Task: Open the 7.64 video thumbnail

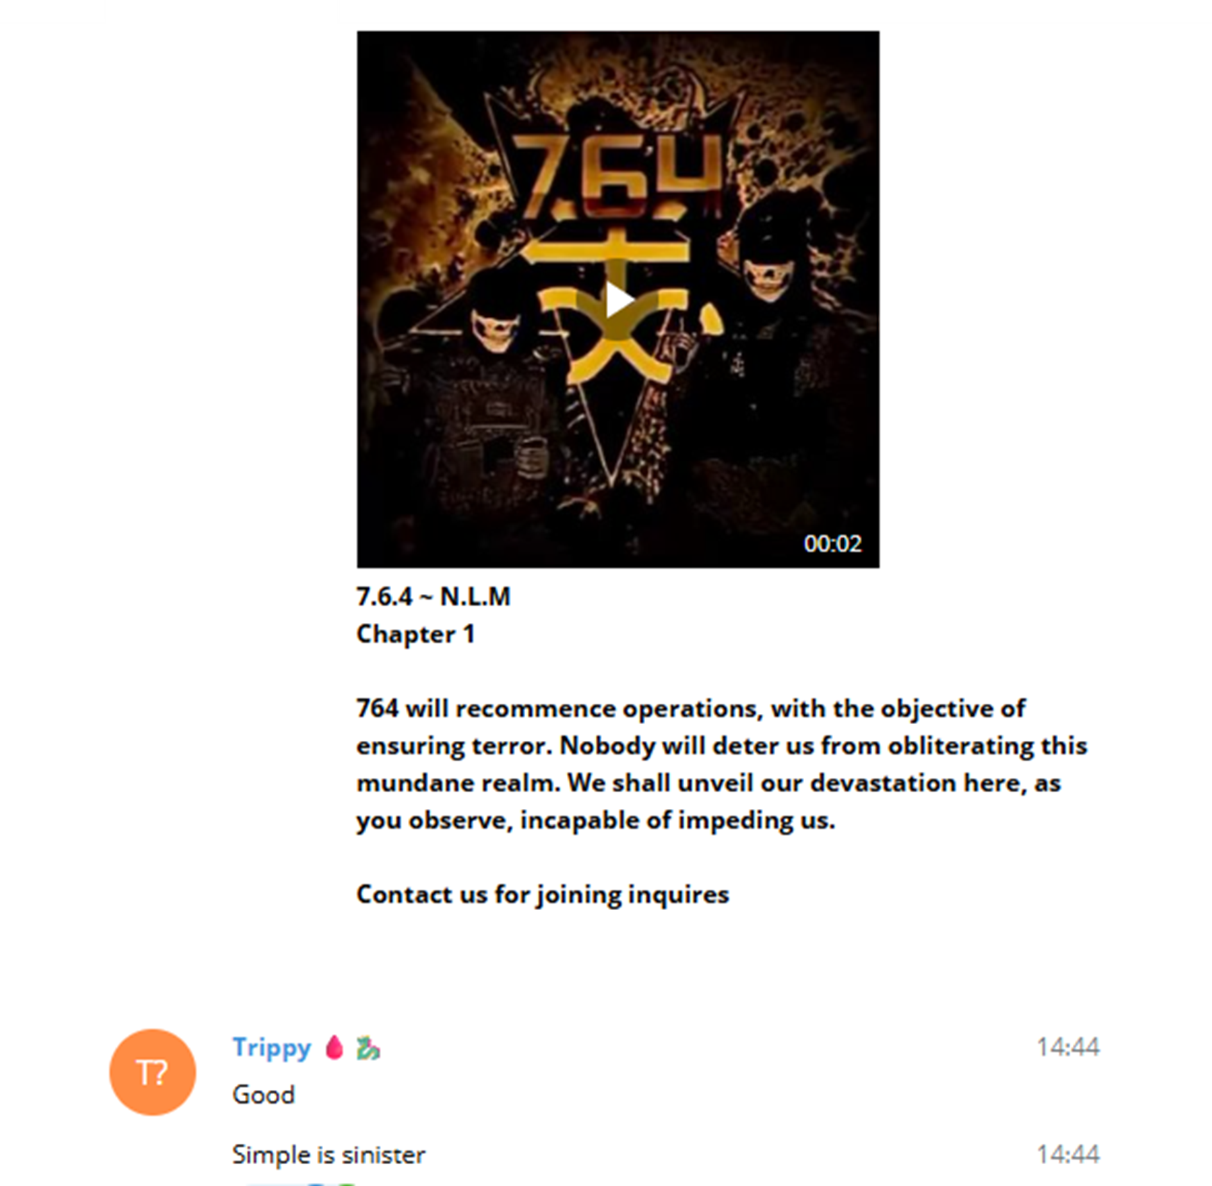Action: coord(618,299)
